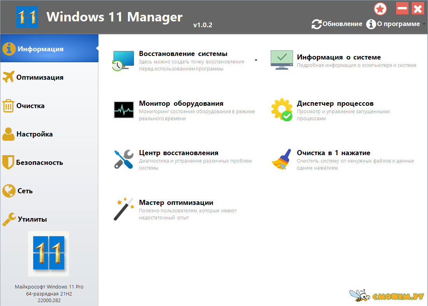Expand the Восстановление системы dropdown arrow

pos(256,60)
